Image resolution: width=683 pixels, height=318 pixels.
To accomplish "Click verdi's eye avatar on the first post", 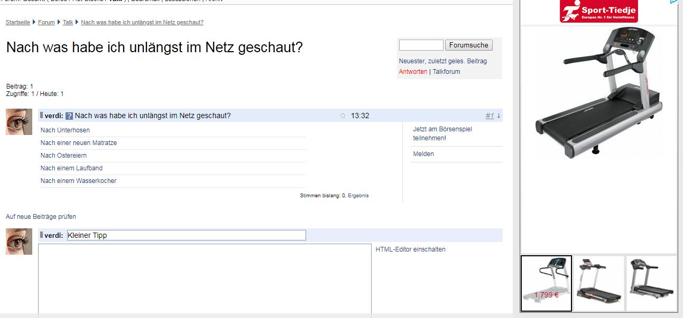I will [x=19, y=122].
